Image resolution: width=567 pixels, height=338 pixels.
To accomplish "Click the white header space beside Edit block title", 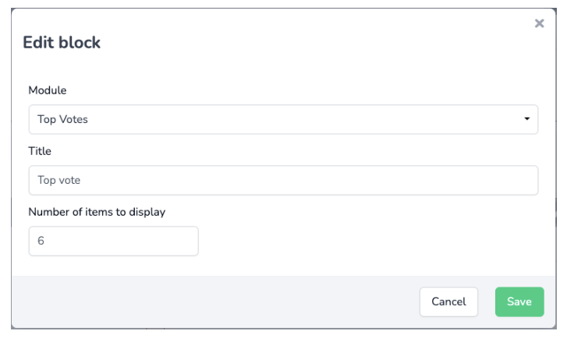I will pos(307,42).
